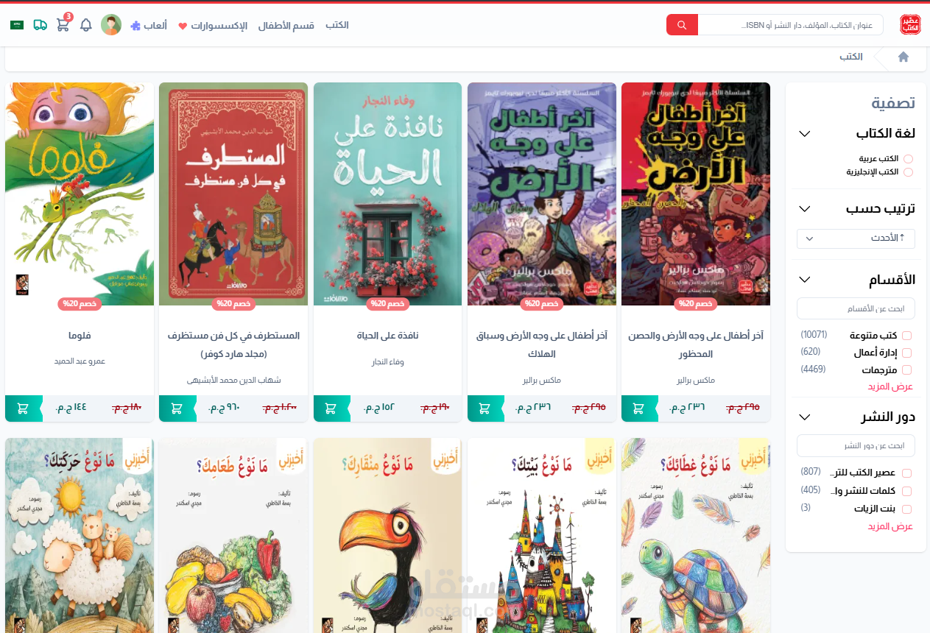
Task: Open the ألعاب menu item
Action: point(149,26)
